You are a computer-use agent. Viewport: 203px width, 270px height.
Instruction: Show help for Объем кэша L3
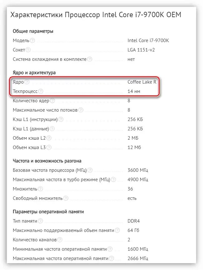click(49, 147)
